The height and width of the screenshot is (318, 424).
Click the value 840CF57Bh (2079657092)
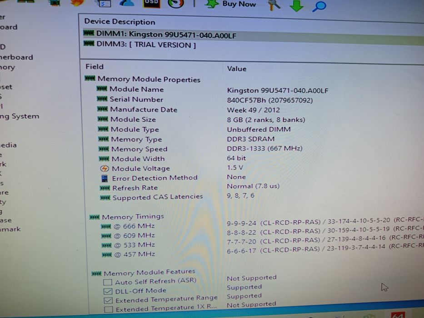pos(270,100)
